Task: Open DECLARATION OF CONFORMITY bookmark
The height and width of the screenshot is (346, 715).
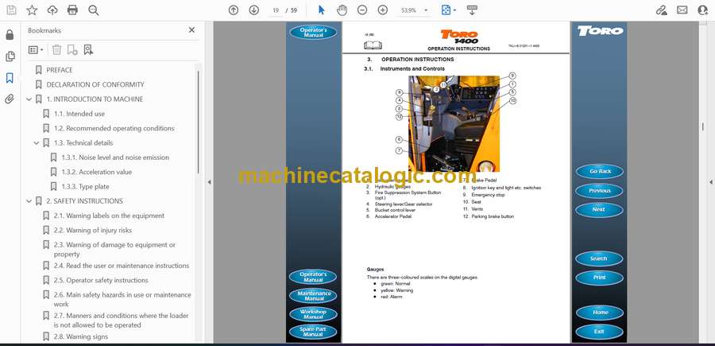Action: click(95, 84)
